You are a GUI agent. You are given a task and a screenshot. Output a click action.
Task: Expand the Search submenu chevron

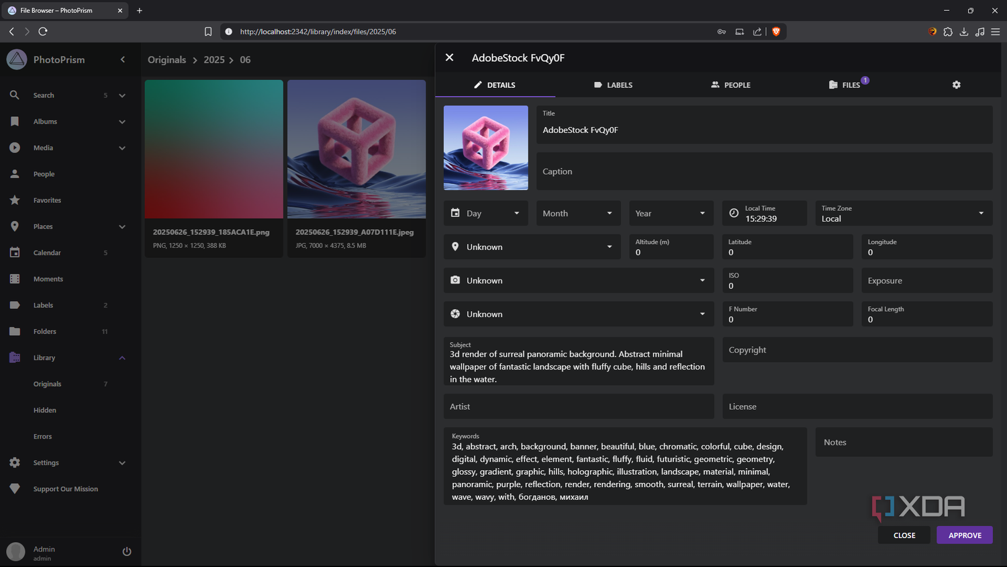point(122,95)
